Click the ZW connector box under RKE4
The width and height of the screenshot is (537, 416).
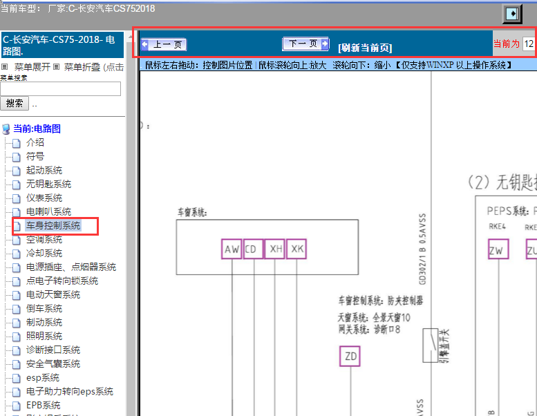click(498, 249)
